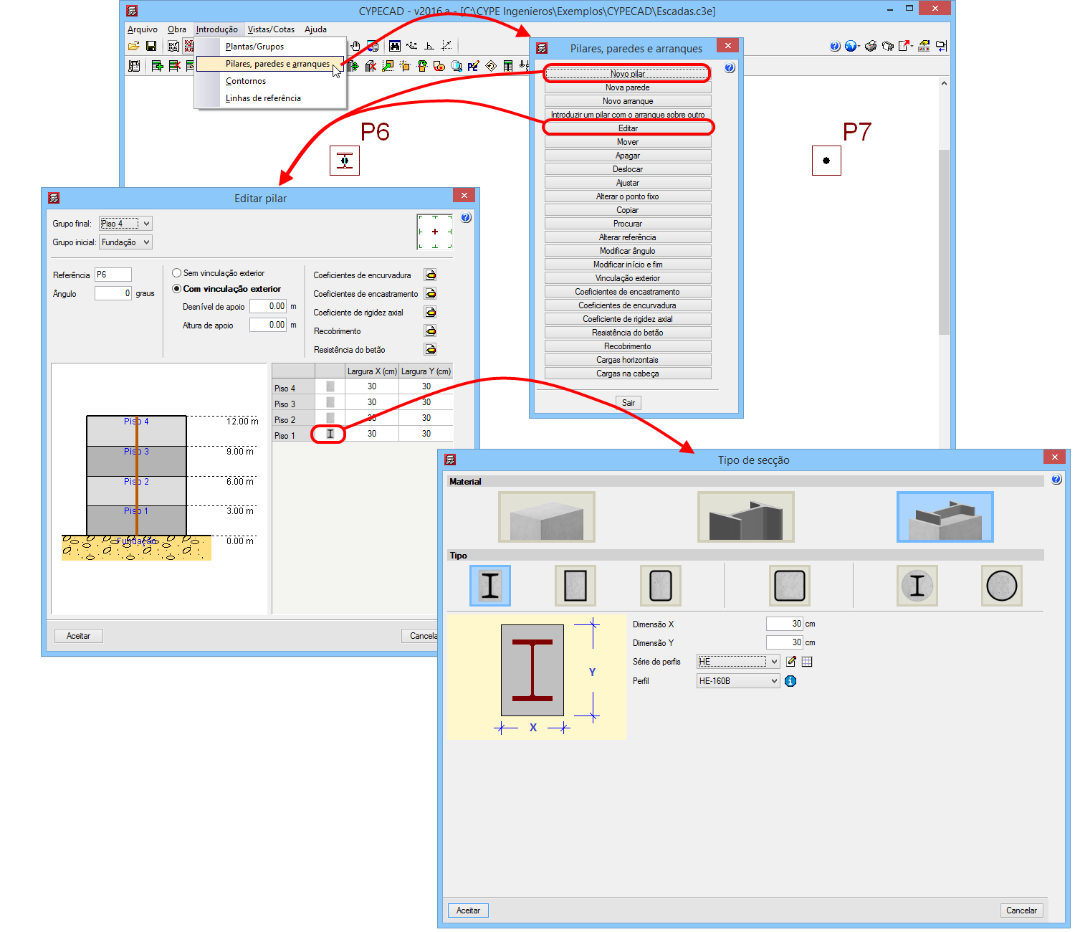The width and height of the screenshot is (1075, 932).
Task: Click the Nova parede button
Action: pos(628,87)
